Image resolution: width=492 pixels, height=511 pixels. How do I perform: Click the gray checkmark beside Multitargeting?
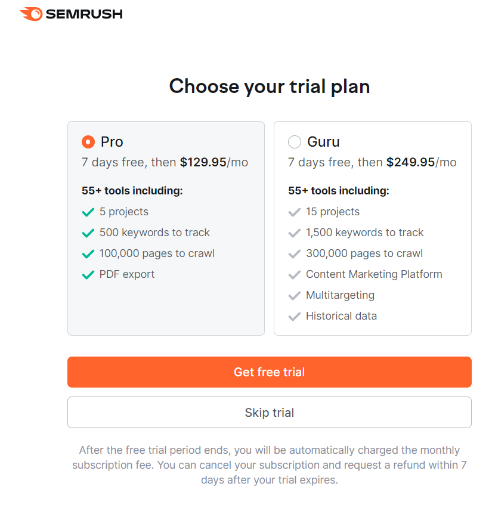tap(295, 296)
